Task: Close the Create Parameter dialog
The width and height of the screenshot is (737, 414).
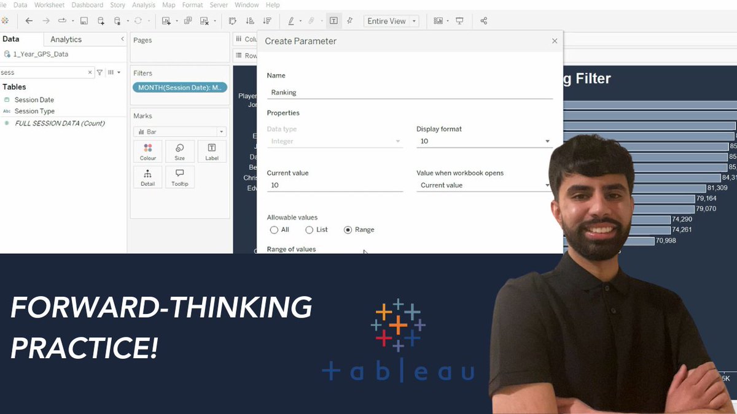Action: pos(555,41)
